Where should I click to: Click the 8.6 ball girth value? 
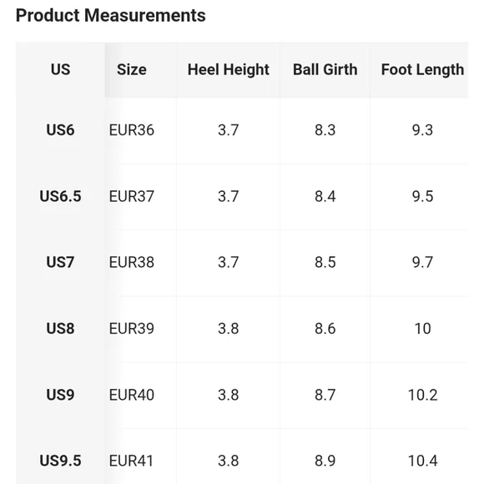(x=325, y=329)
